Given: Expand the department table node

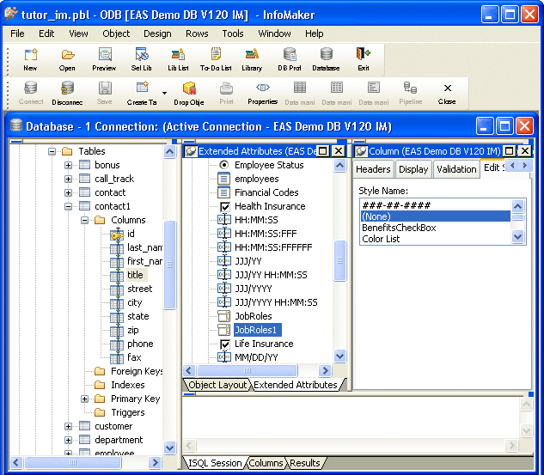Looking at the screenshot, I should [69, 440].
